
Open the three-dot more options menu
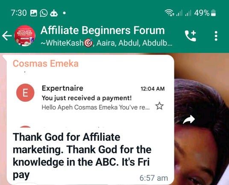pyautogui.click(x=216, y=36)
